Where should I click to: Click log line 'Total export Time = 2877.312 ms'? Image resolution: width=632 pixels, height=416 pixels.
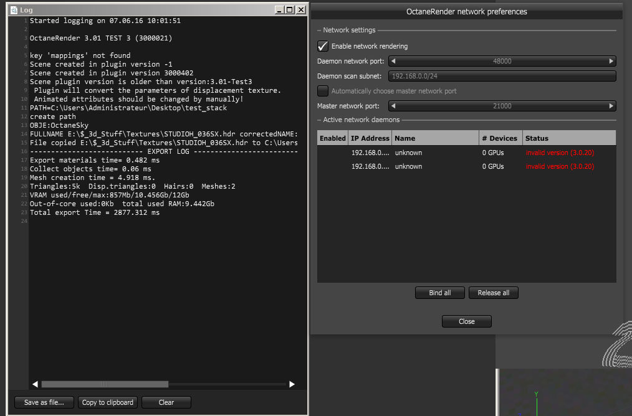(95, 212)
